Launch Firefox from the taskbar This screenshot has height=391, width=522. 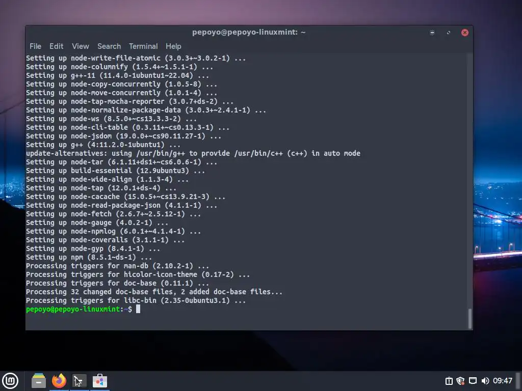tap(59, 381)
